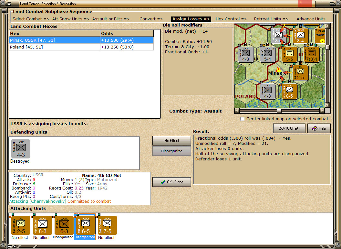Click the map's vertical scrollbar down arrow
Image resolution: width=341 pixels, height=249 pixels.
[327, 105]
